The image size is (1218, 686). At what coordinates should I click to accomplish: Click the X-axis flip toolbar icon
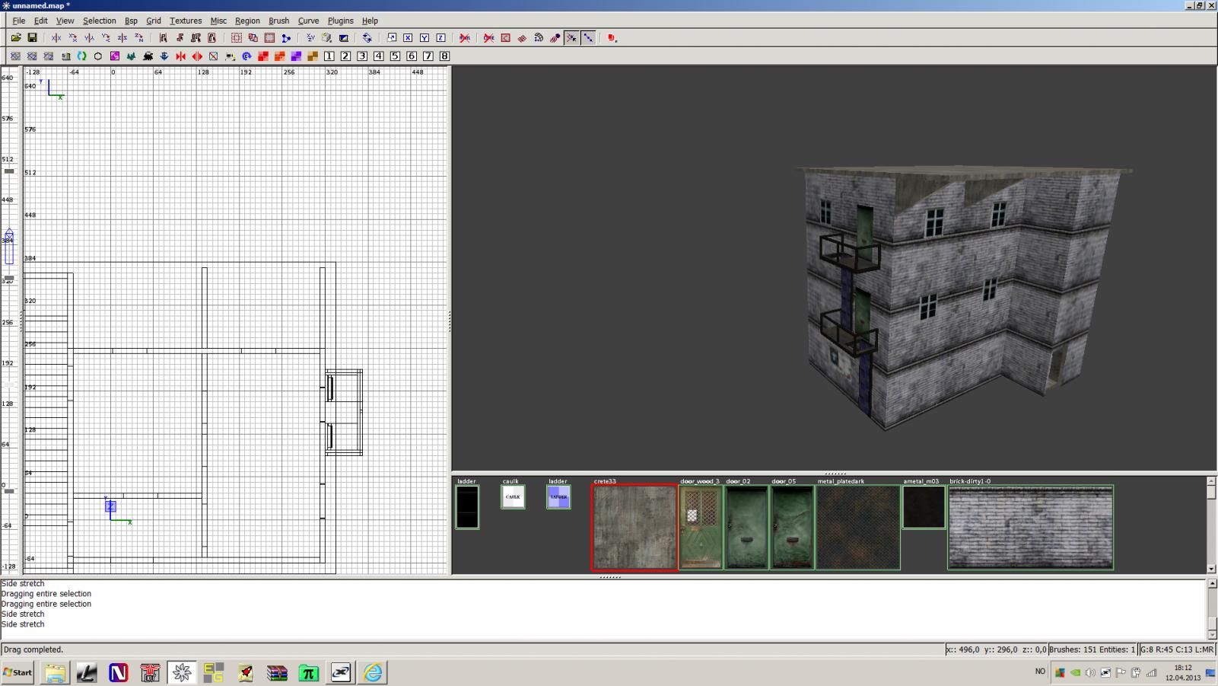tap(56, 37)
